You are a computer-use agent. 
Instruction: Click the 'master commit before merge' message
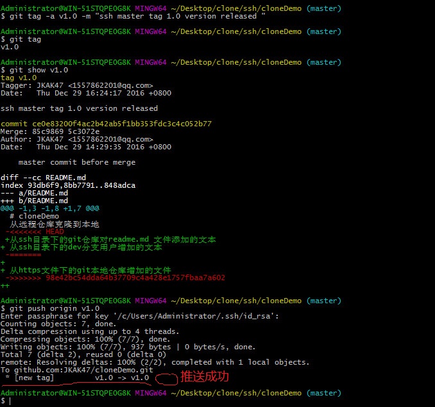point(76,162)
